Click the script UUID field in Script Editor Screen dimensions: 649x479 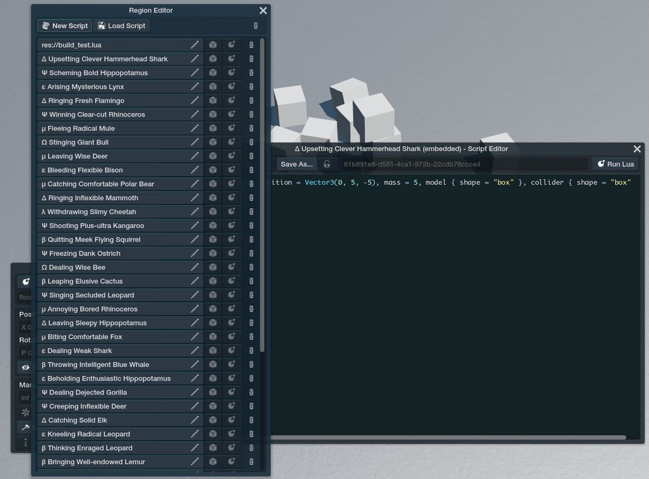tap(463, 164)
